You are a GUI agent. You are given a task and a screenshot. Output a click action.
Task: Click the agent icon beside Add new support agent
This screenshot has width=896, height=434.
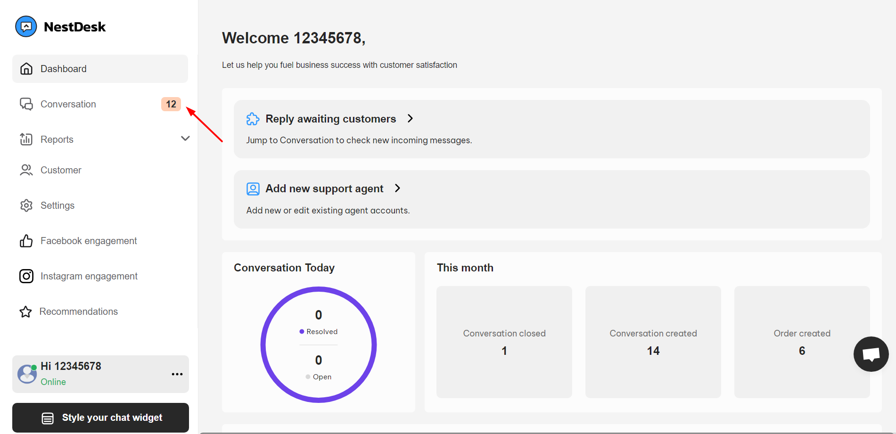(253, 189)
